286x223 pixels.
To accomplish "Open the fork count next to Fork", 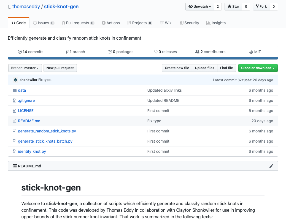I will pyautogui.click(x=274, y=7).
